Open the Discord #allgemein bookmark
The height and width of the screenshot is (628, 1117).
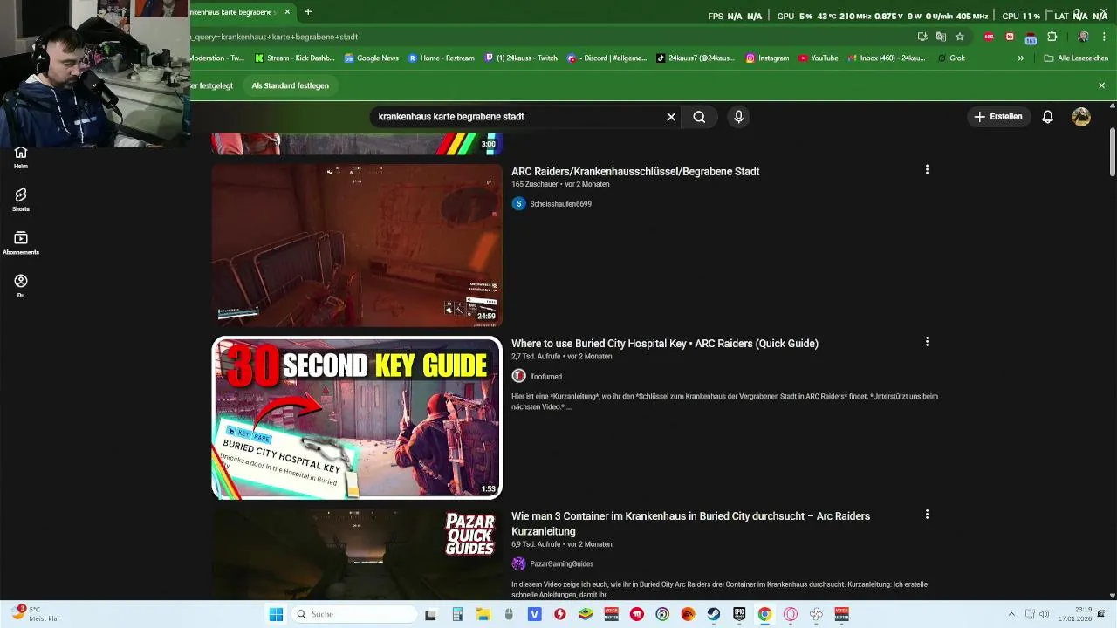(607, 58)
